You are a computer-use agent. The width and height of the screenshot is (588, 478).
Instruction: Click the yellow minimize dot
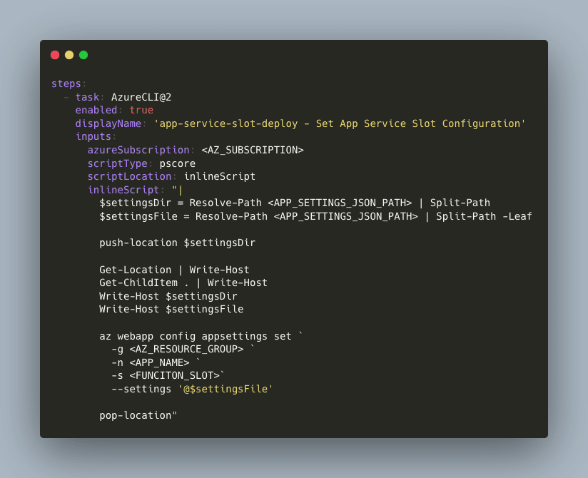(x=69, y=55)
